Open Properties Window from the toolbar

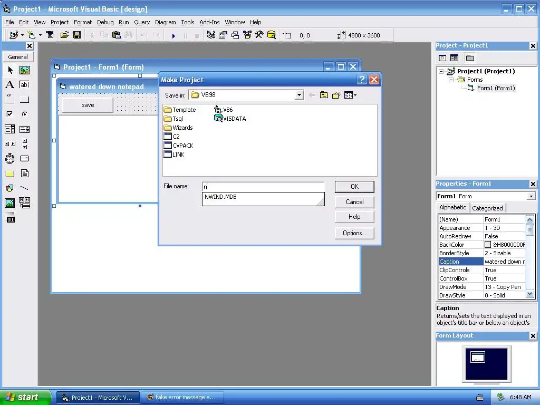[223, 35]
